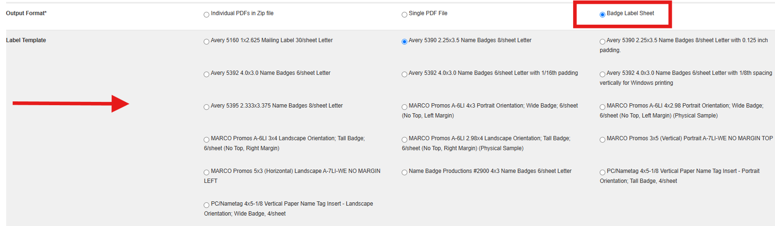
Task: Select PC/Nametag Vertical Insert Landscape Wide Badge
Action: click(207, 205)
